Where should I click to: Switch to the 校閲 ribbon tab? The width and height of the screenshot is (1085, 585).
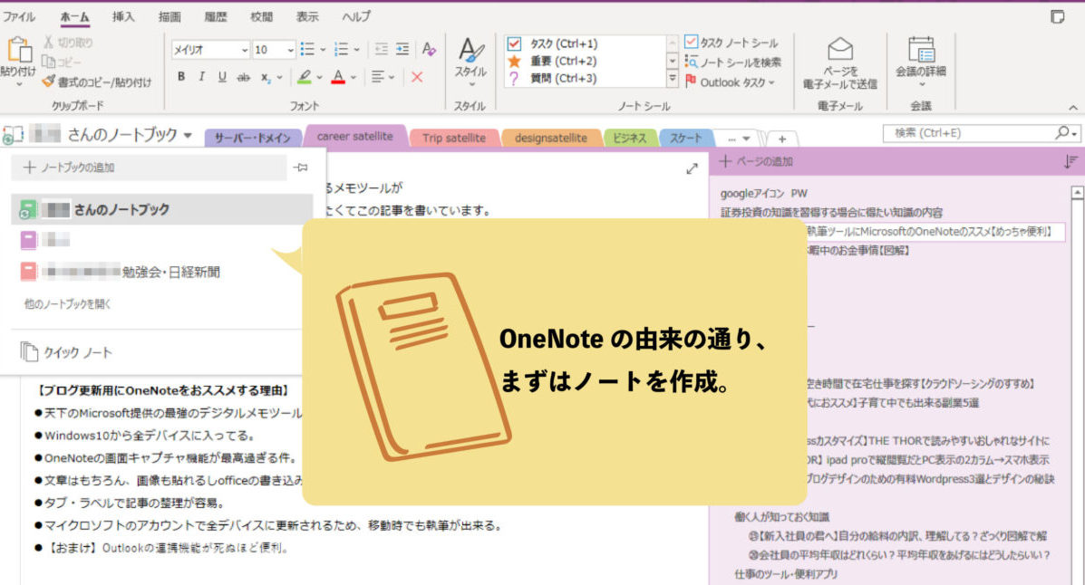(262, 16)
